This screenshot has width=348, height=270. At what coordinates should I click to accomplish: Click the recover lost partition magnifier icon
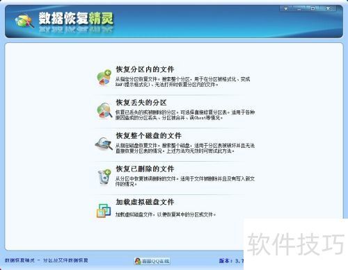(x=104, y=110)
